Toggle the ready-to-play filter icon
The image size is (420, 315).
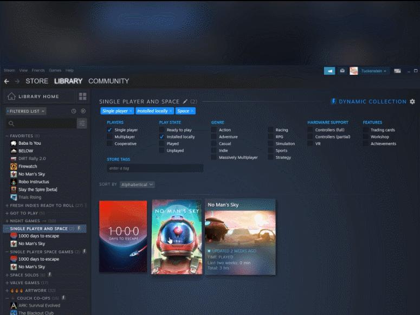tap(83, 111)
